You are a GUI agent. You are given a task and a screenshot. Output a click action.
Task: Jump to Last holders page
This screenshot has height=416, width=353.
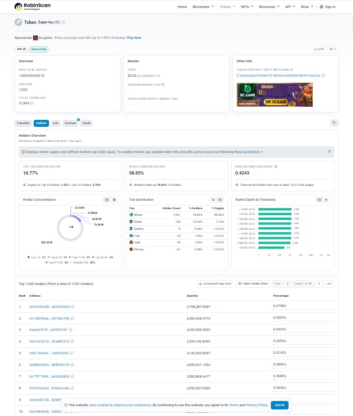[329, 284]
